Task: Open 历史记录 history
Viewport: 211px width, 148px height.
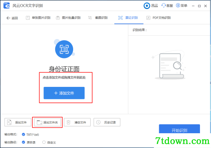Action: click(107, 122)
